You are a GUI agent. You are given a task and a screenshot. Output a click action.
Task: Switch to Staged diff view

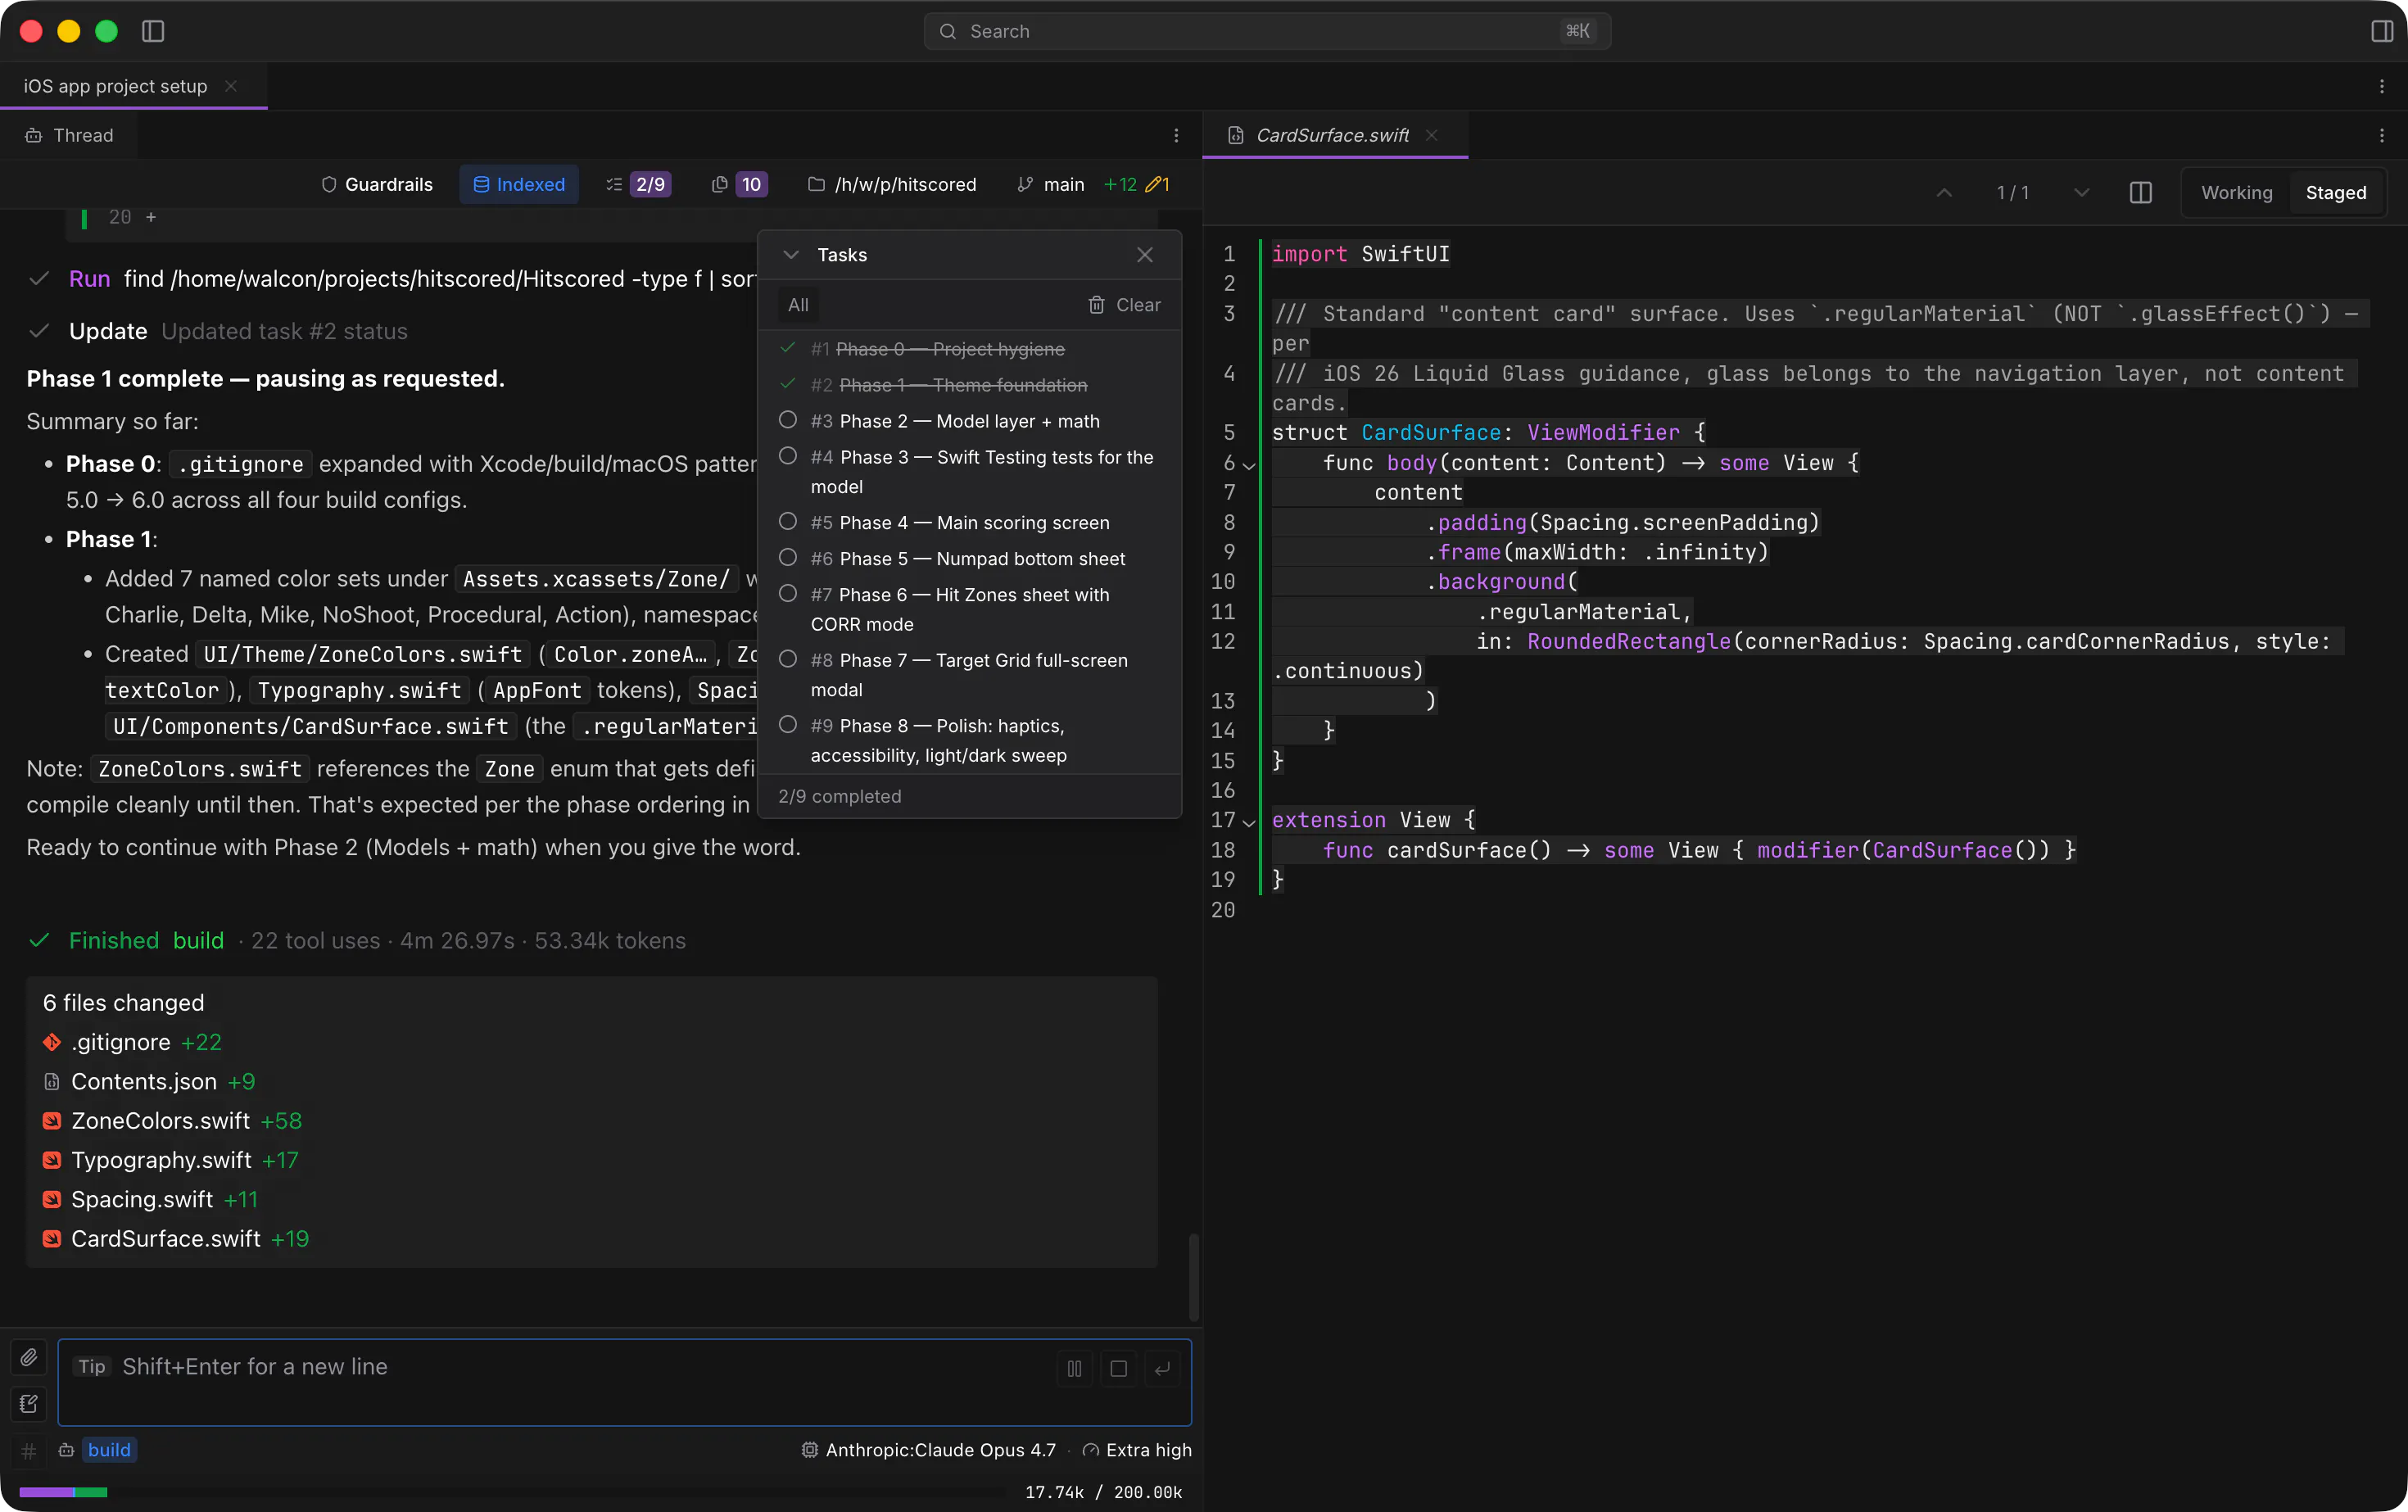point(2335,192)
